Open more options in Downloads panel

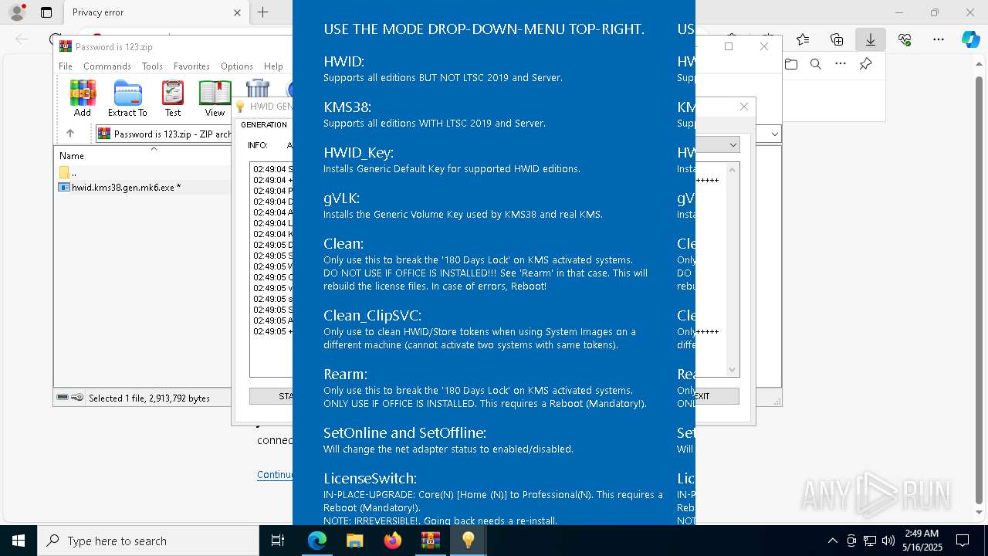pos(841,64)
